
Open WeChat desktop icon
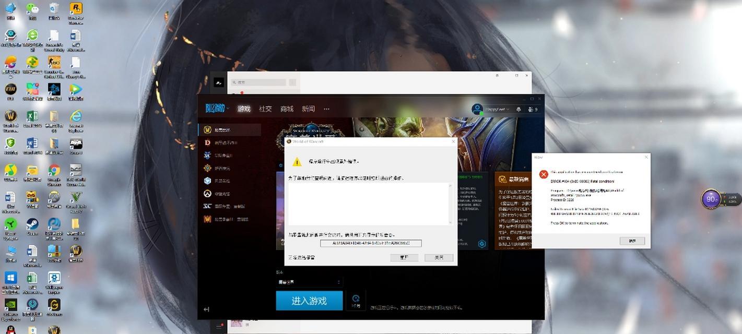[32, 10]
